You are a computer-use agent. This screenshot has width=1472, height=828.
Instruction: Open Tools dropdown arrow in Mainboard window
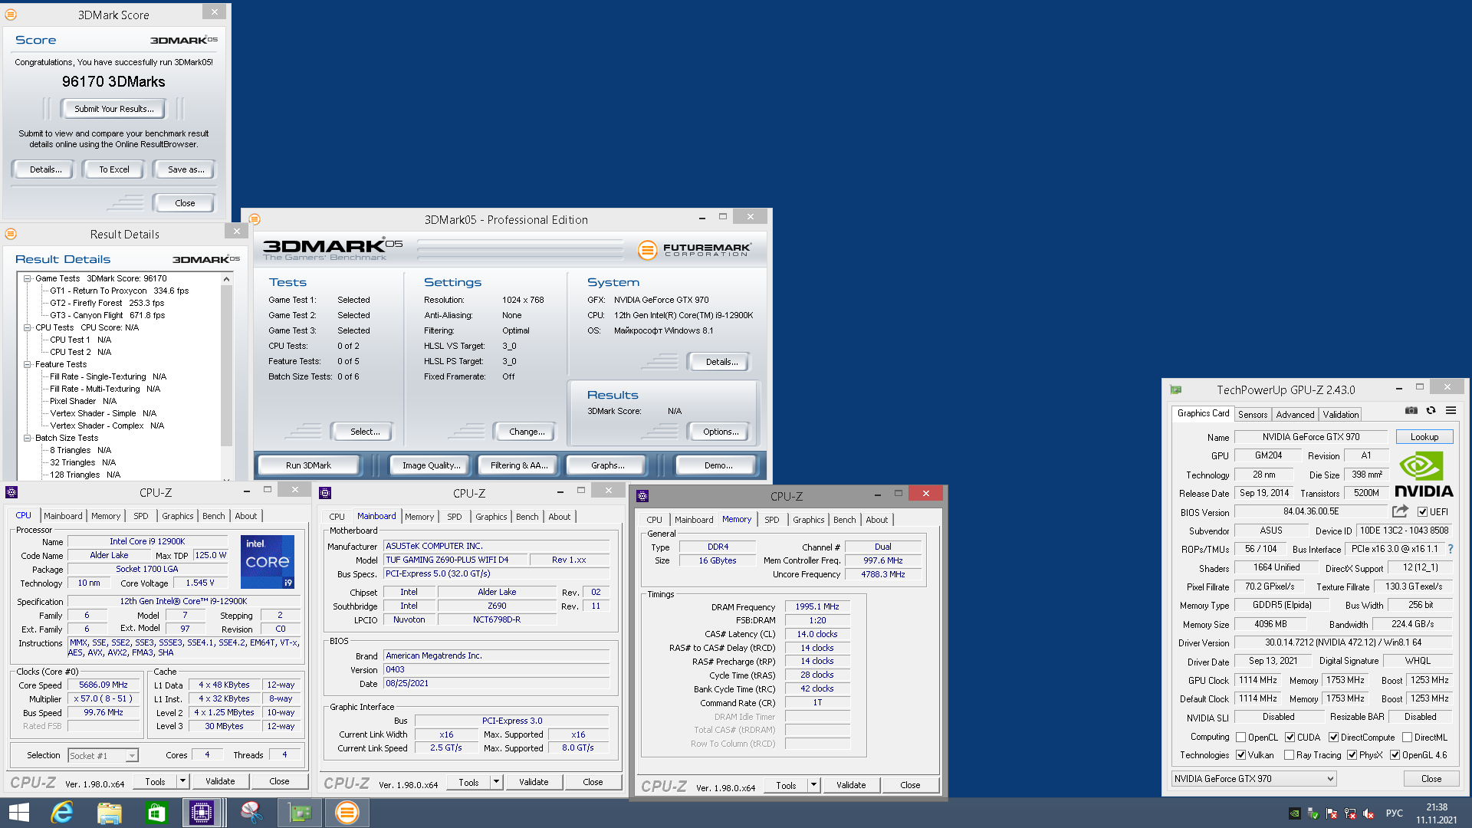[496, 782]
